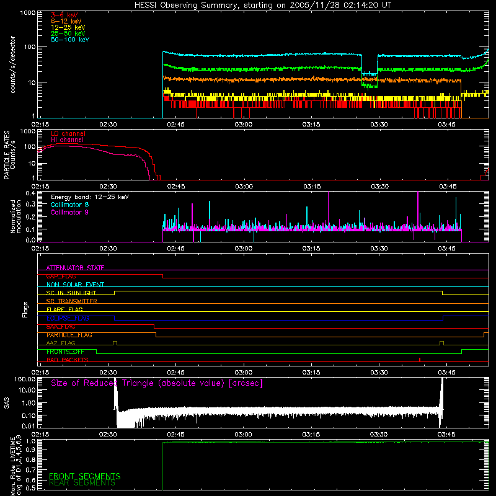The width and height of the screenshot is (496, 496).
Task: Click the NON_SOLAR_EVENT flag label
Action: [75, 285]
